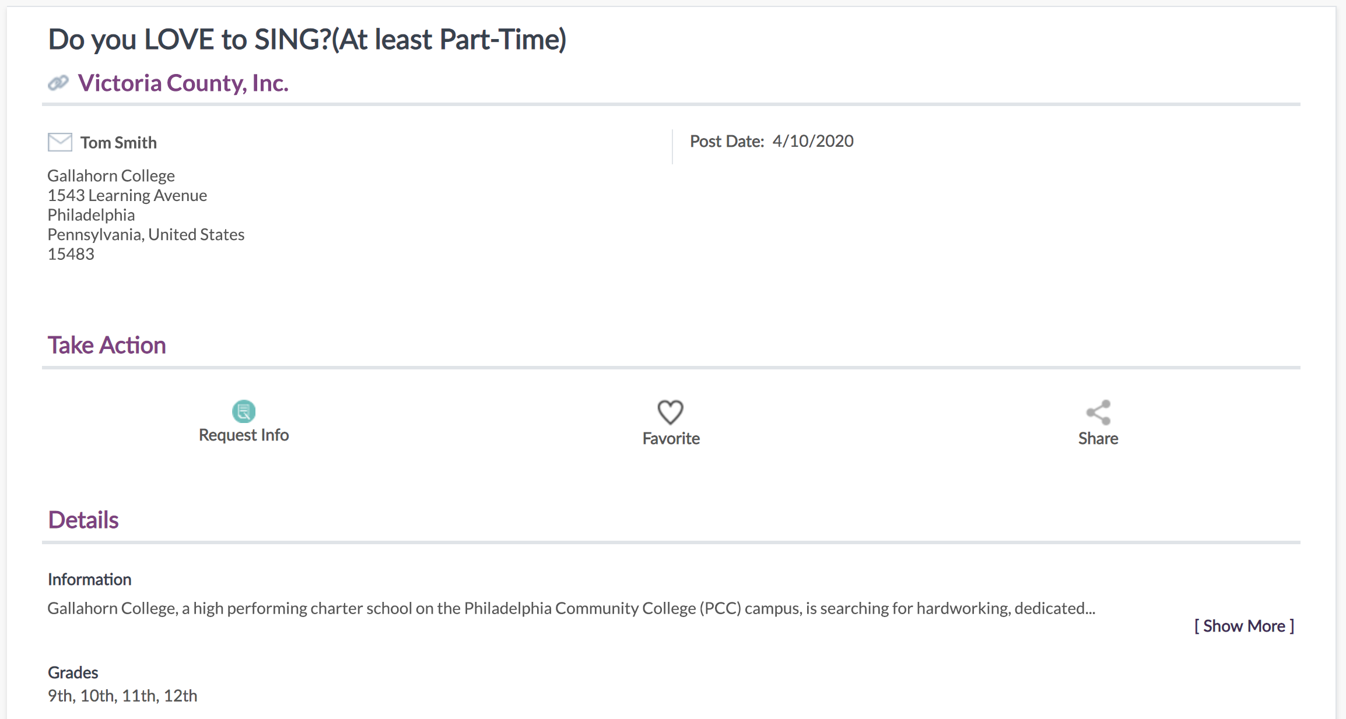This screenshot has width=1346, height=719.
Task: Click the Details section heading
Action: pos(83,520)
